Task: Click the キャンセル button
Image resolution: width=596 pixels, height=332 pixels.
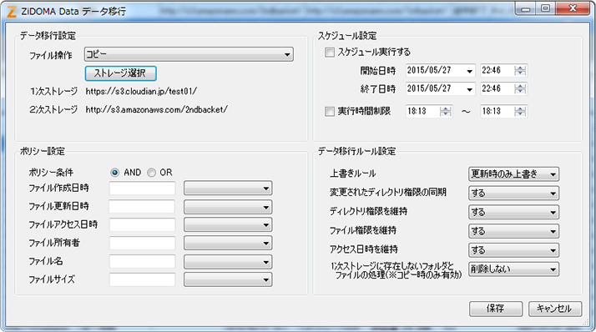Action: pyautogui.click(x=555, y=309)
